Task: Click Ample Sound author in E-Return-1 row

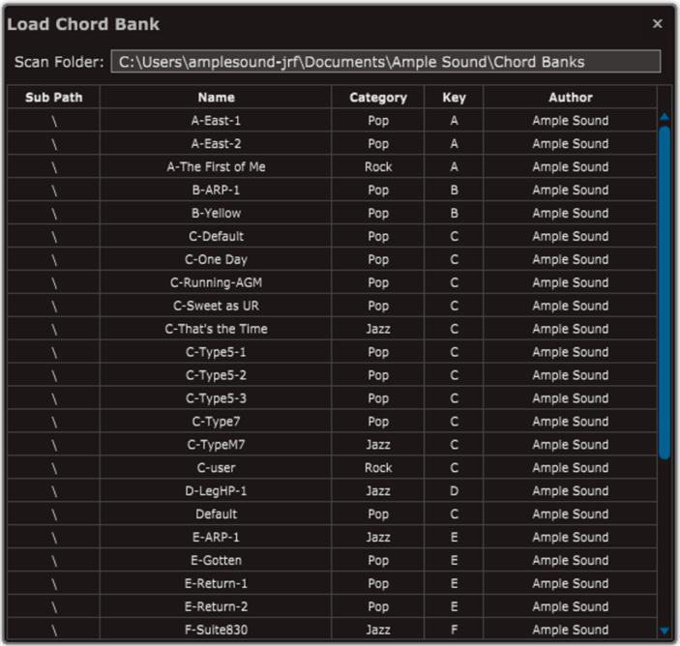Action: [571, 583]
